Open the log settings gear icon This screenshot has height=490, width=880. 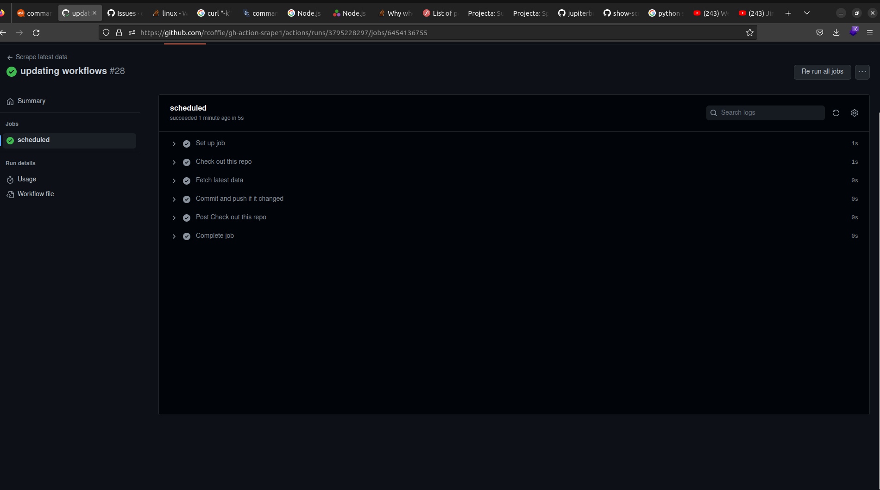tap(855, 113)
